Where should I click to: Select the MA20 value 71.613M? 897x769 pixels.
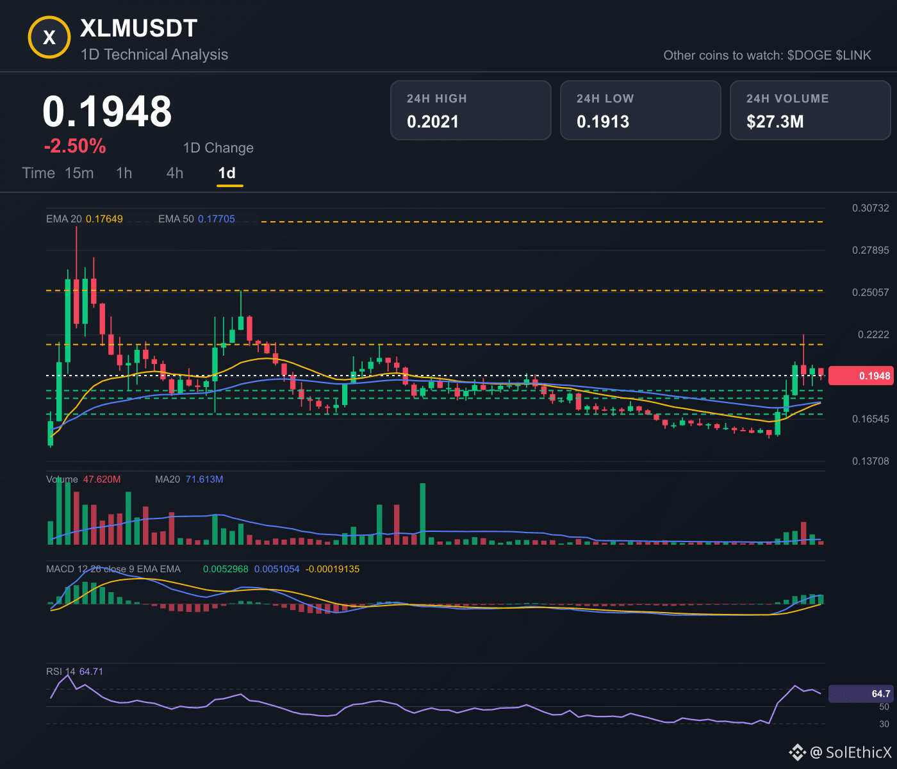pos(204,479)
